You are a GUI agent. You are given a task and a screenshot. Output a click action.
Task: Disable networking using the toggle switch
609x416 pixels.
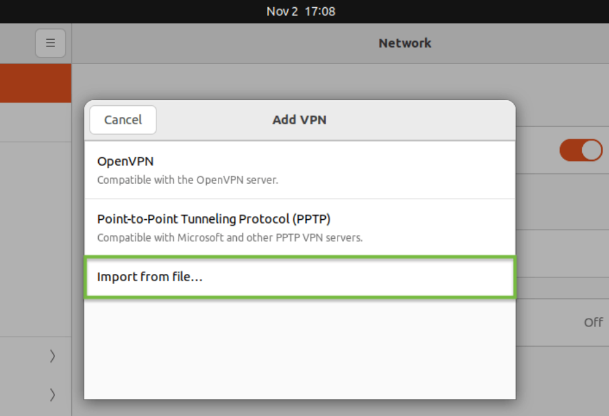(581, 150)
